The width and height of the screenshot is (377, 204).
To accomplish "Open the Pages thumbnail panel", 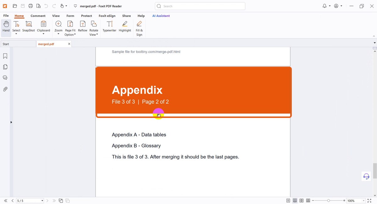I will pyautogui.click(x=5, y=67).
